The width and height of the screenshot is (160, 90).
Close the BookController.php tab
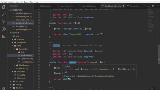123,6
